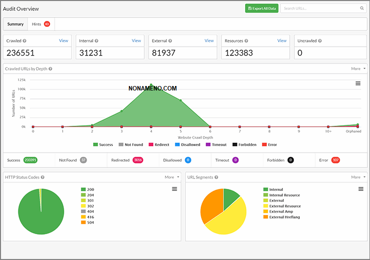Select the Summary tab
Image resolution: width=370 pixels, height=260 pixels.
(15, 24)
